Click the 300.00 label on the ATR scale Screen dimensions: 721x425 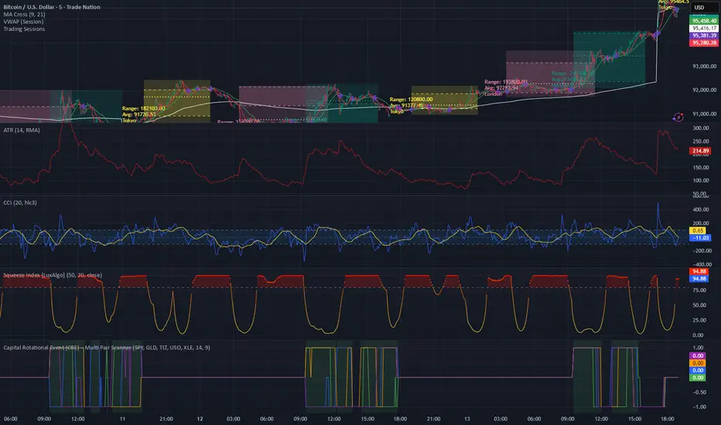[x=700, y=128]
